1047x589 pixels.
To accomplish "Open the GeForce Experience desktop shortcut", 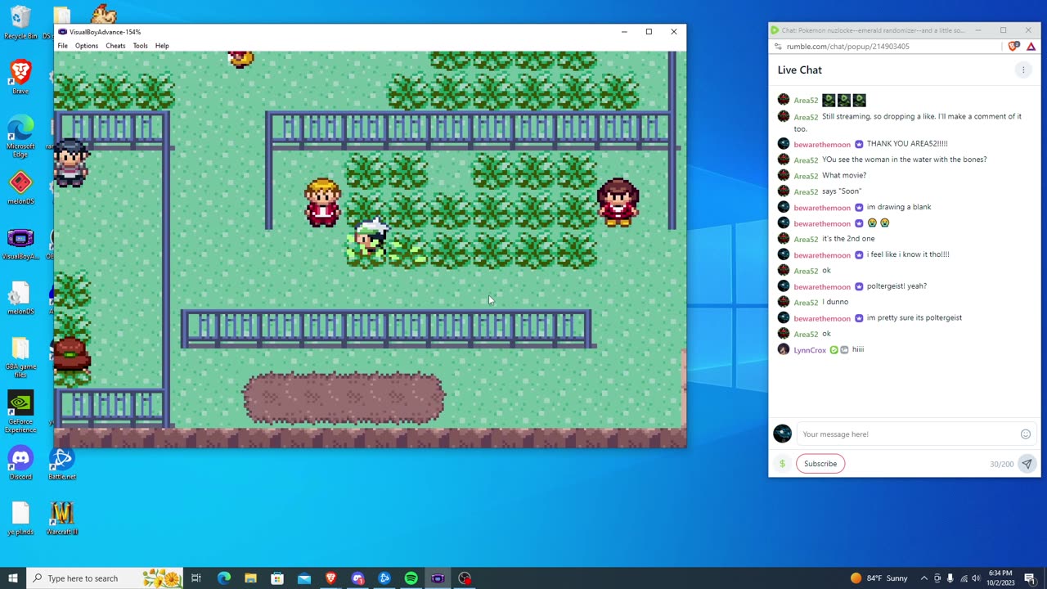I will (x=20, y=412).
